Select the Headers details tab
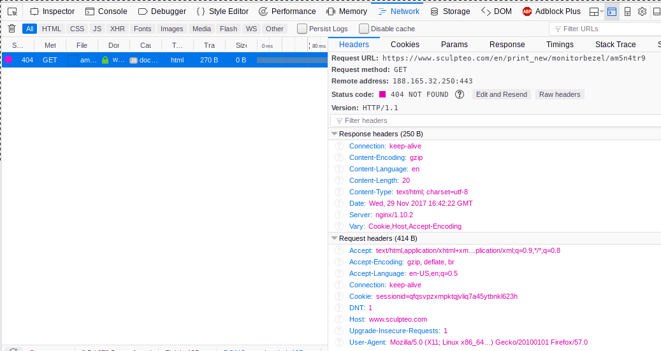Image resolution: width=661 pixels, height=351 pixels. (354, 44)
